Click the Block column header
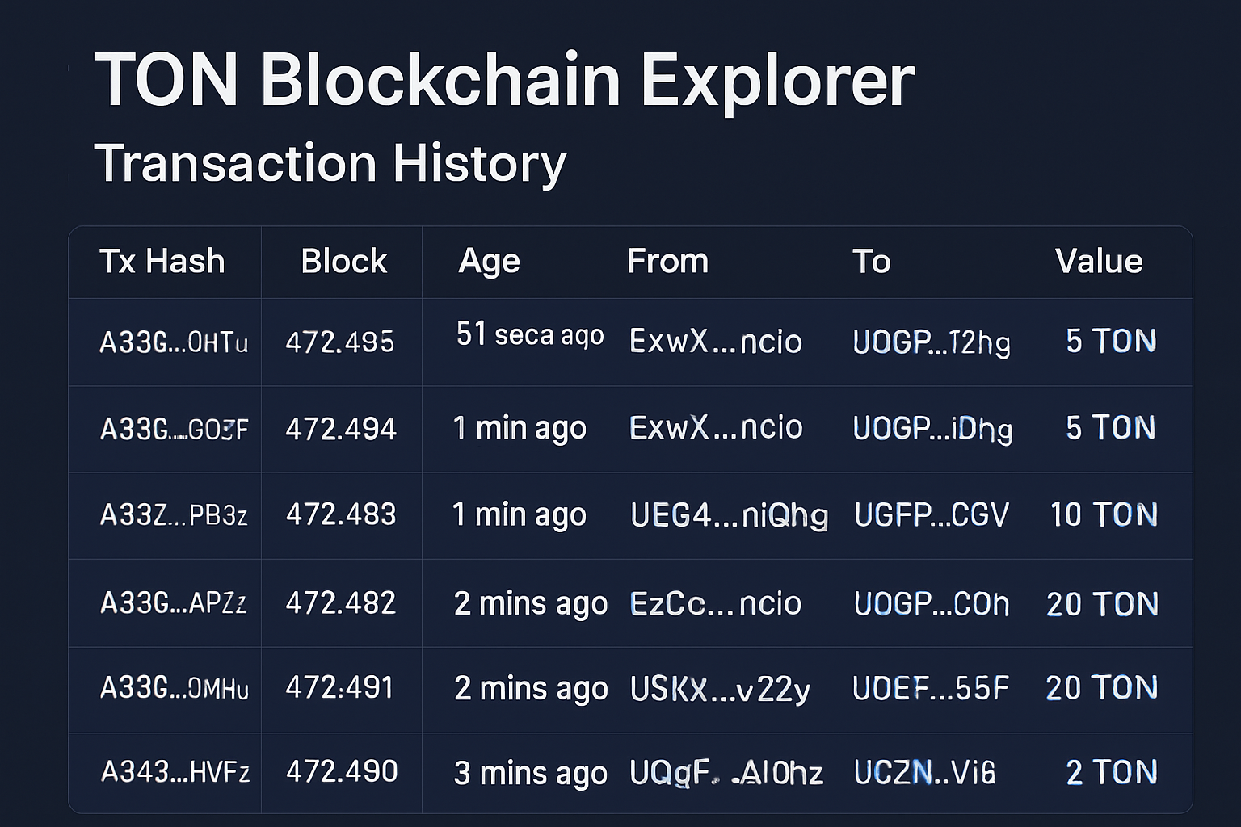Screen dimensions: 1241x827 point(343,262)
